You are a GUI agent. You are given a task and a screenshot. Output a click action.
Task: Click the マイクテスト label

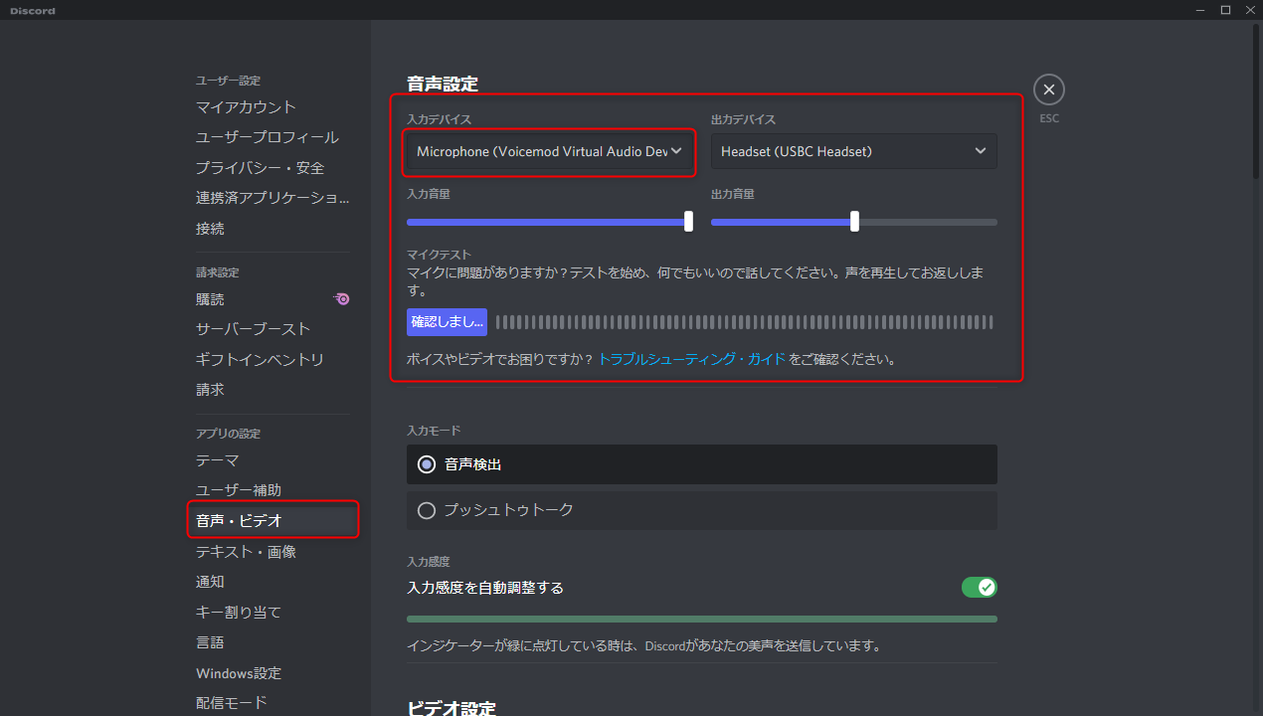tap(439, 255)
